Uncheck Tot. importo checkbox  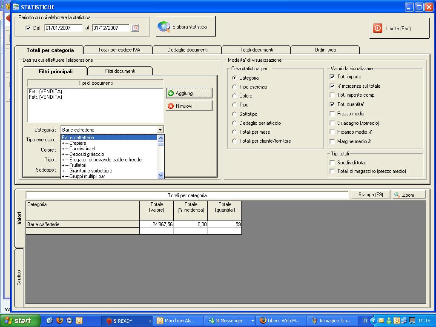pos(332,77)
